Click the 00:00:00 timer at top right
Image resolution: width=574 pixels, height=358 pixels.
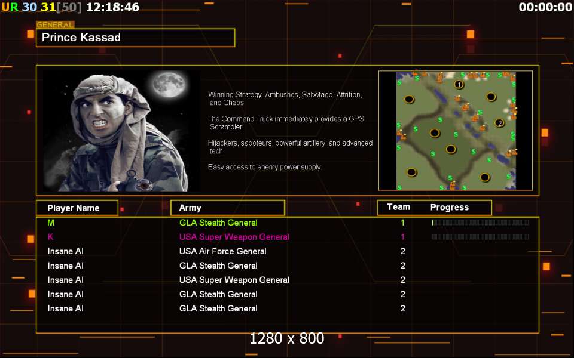(545, 7)
